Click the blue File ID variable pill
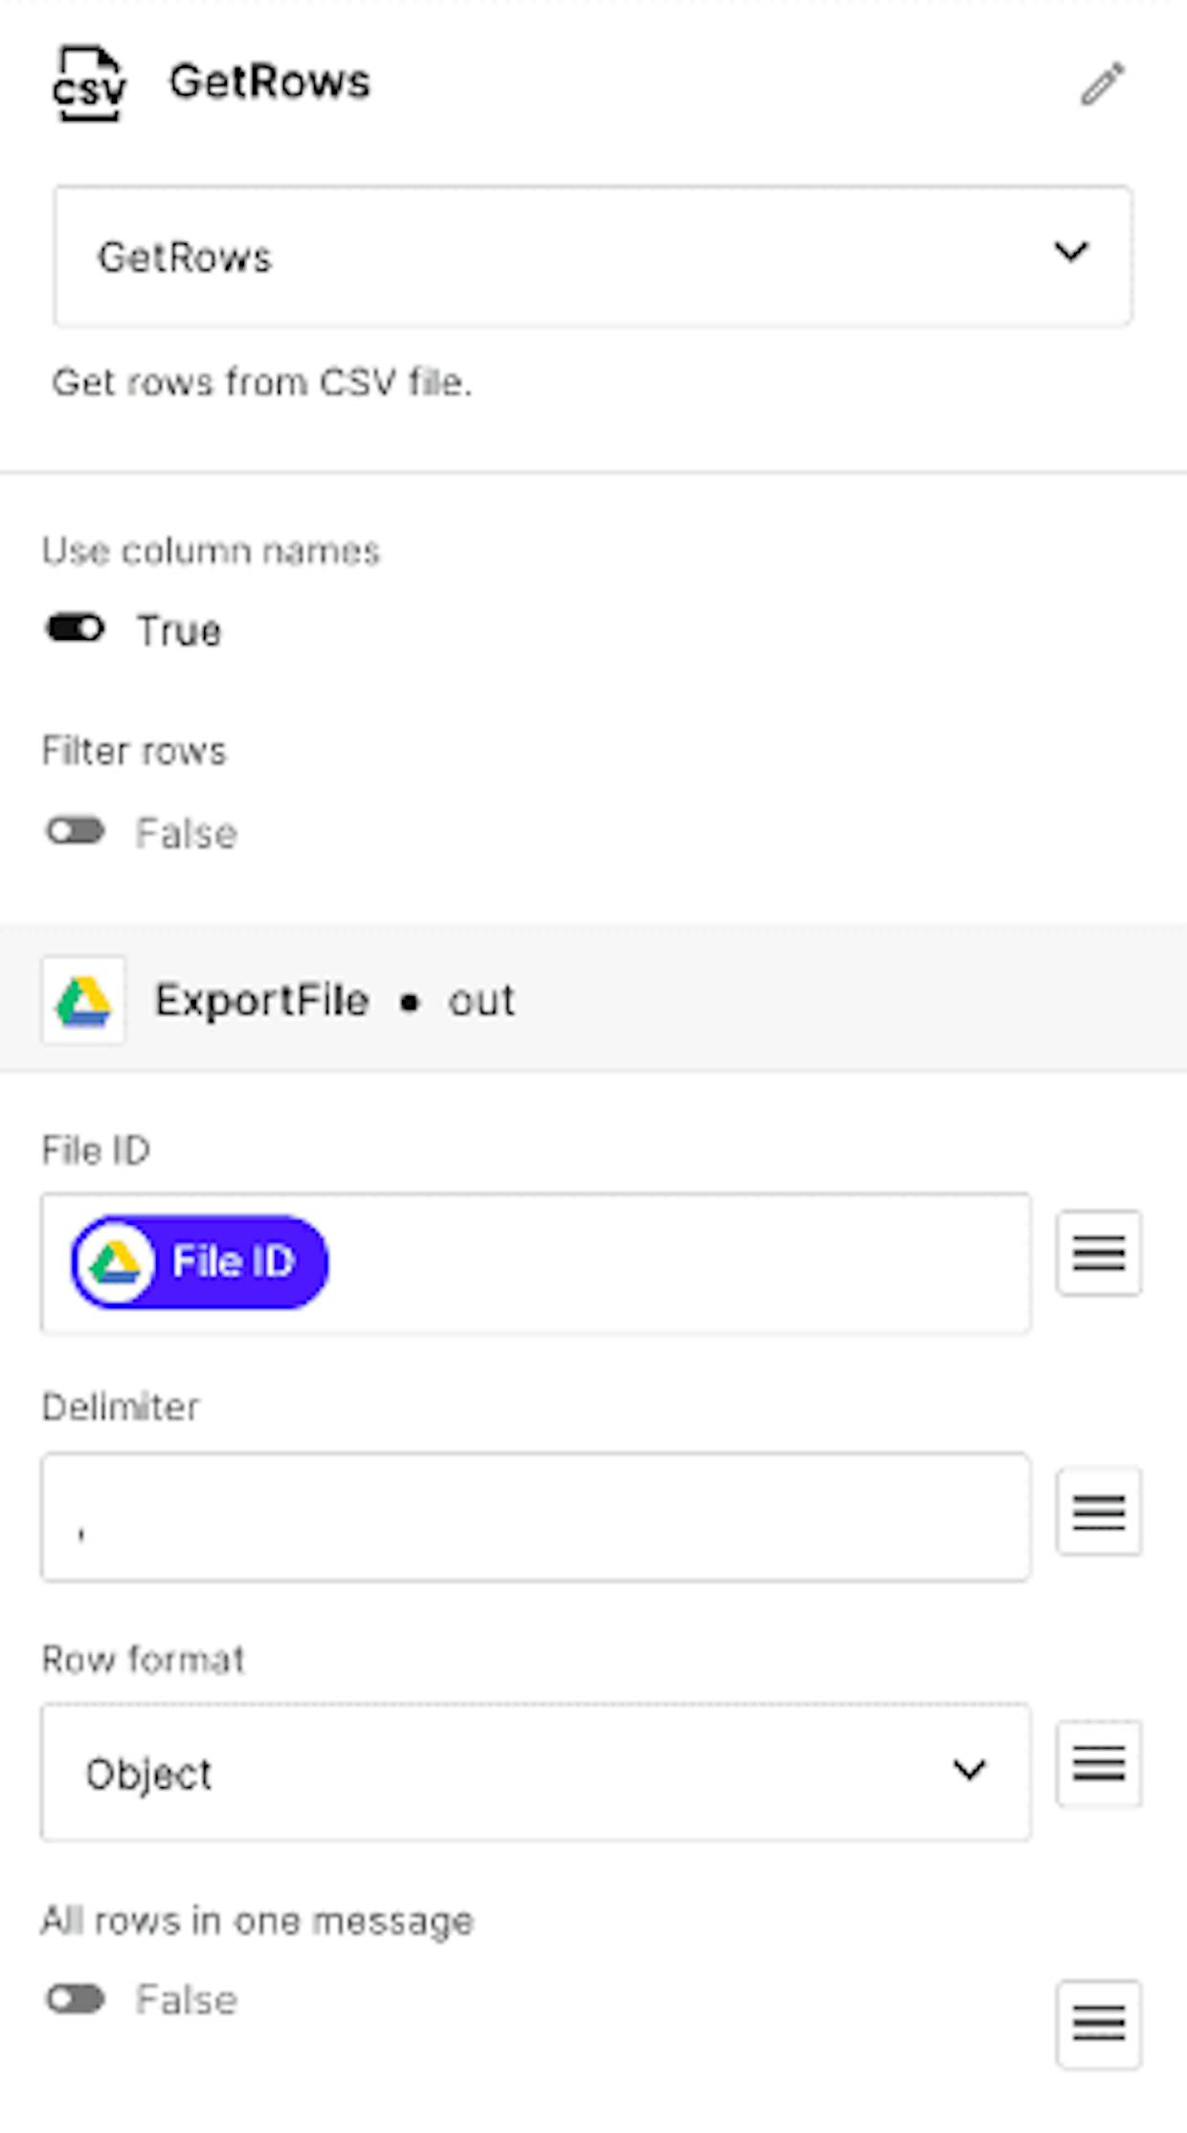 pyautogui.click(x=199, y=1262)
